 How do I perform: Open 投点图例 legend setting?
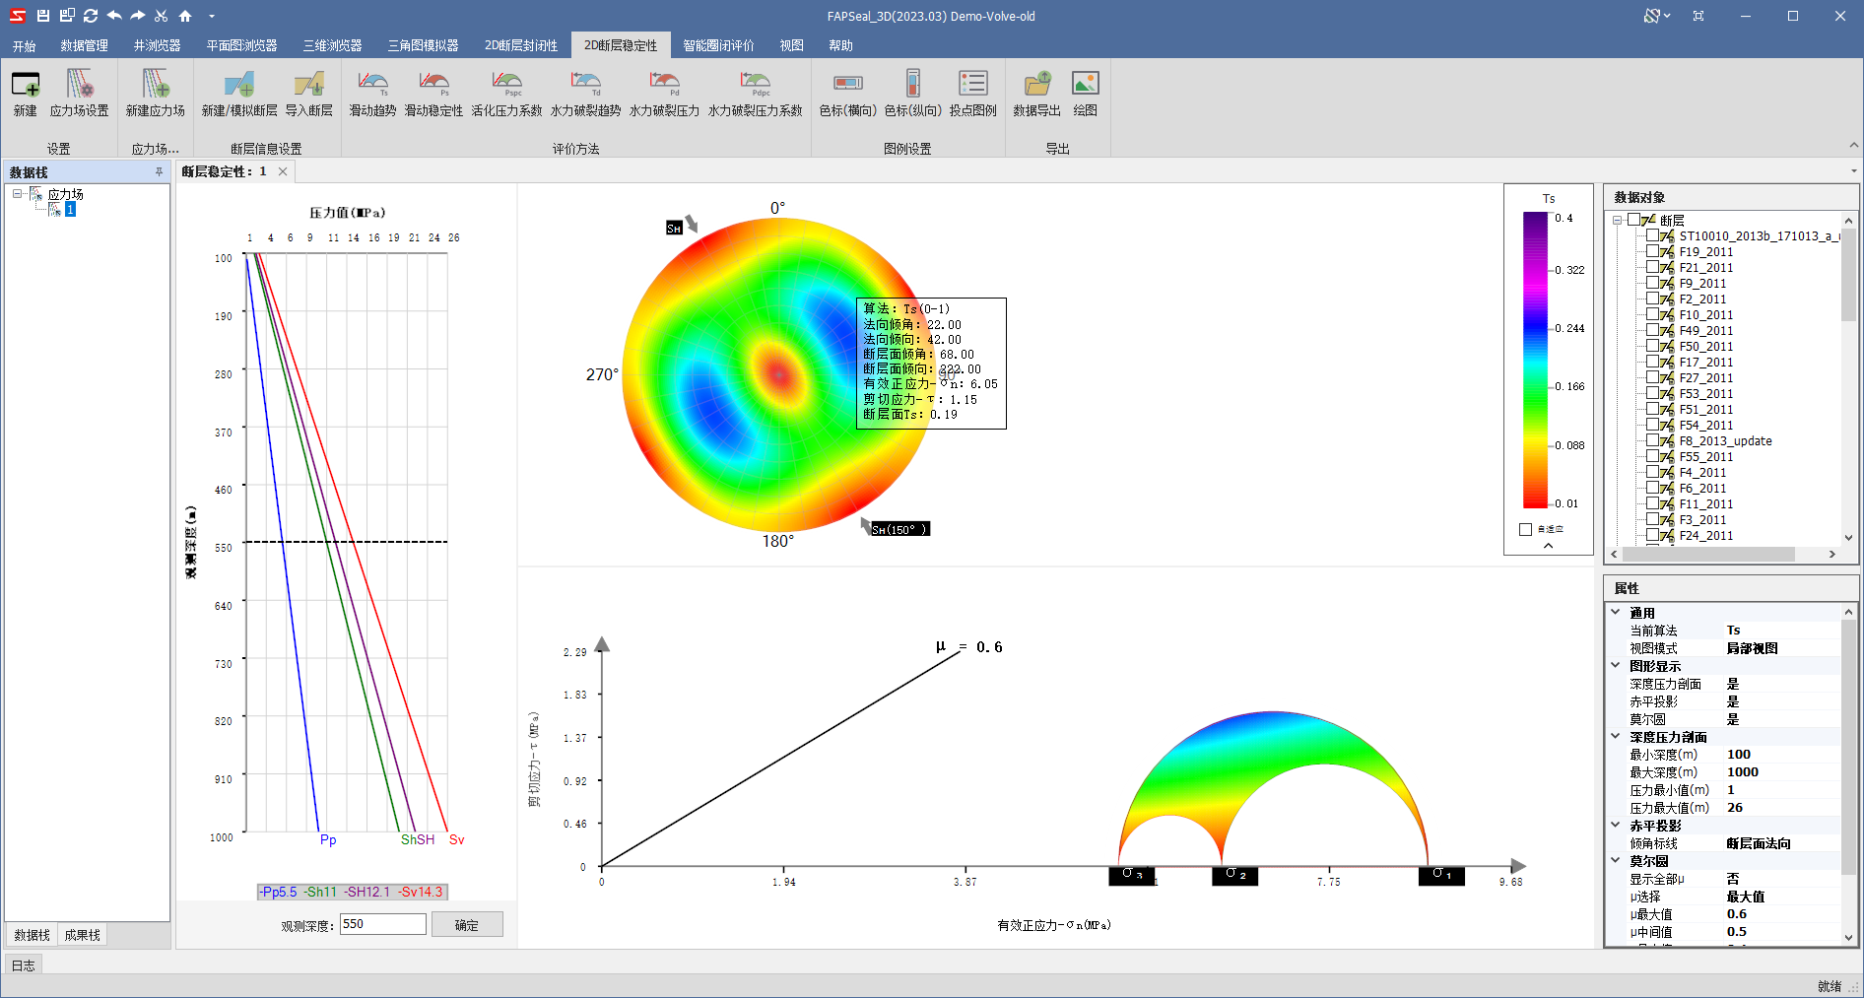(973, 94)
